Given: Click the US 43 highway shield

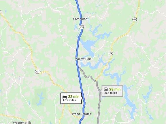Looking at the screenshot, I should click(81, 27).
